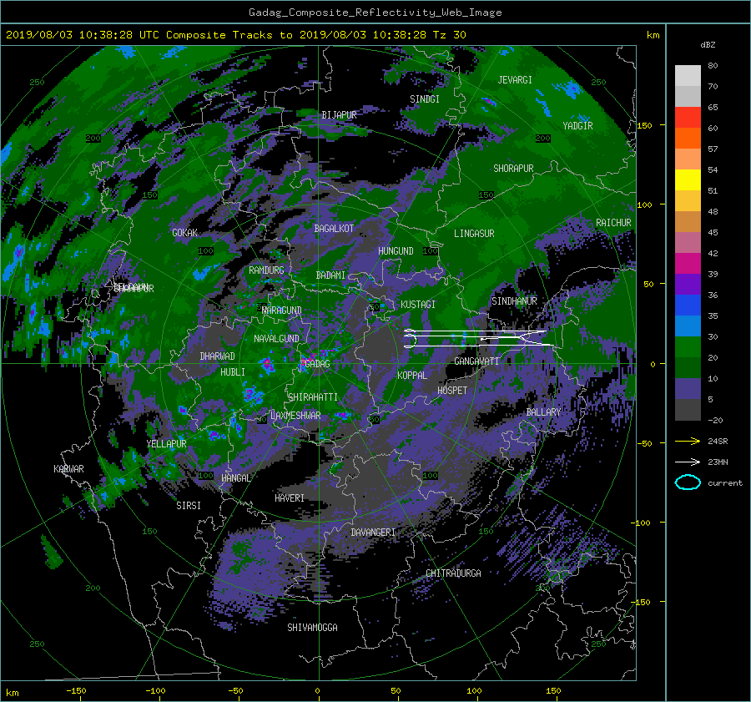The height and width of the screenshot is (702, 751).
Task: Click the KARWAR city label
Action: click(x=68, y=469)
